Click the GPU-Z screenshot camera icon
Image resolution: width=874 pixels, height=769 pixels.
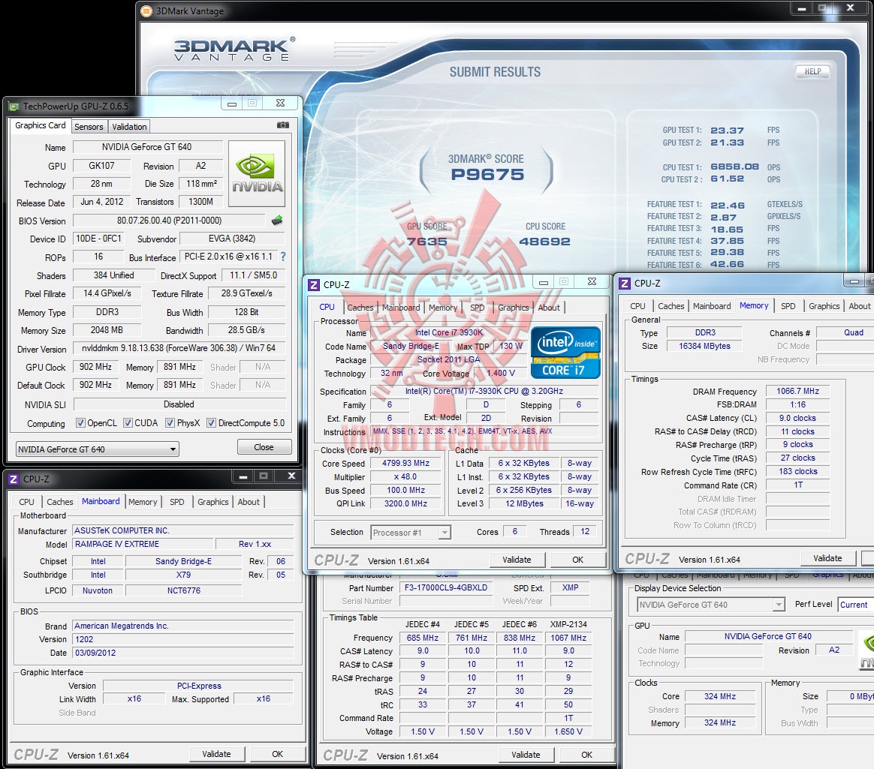pos(283,125)
